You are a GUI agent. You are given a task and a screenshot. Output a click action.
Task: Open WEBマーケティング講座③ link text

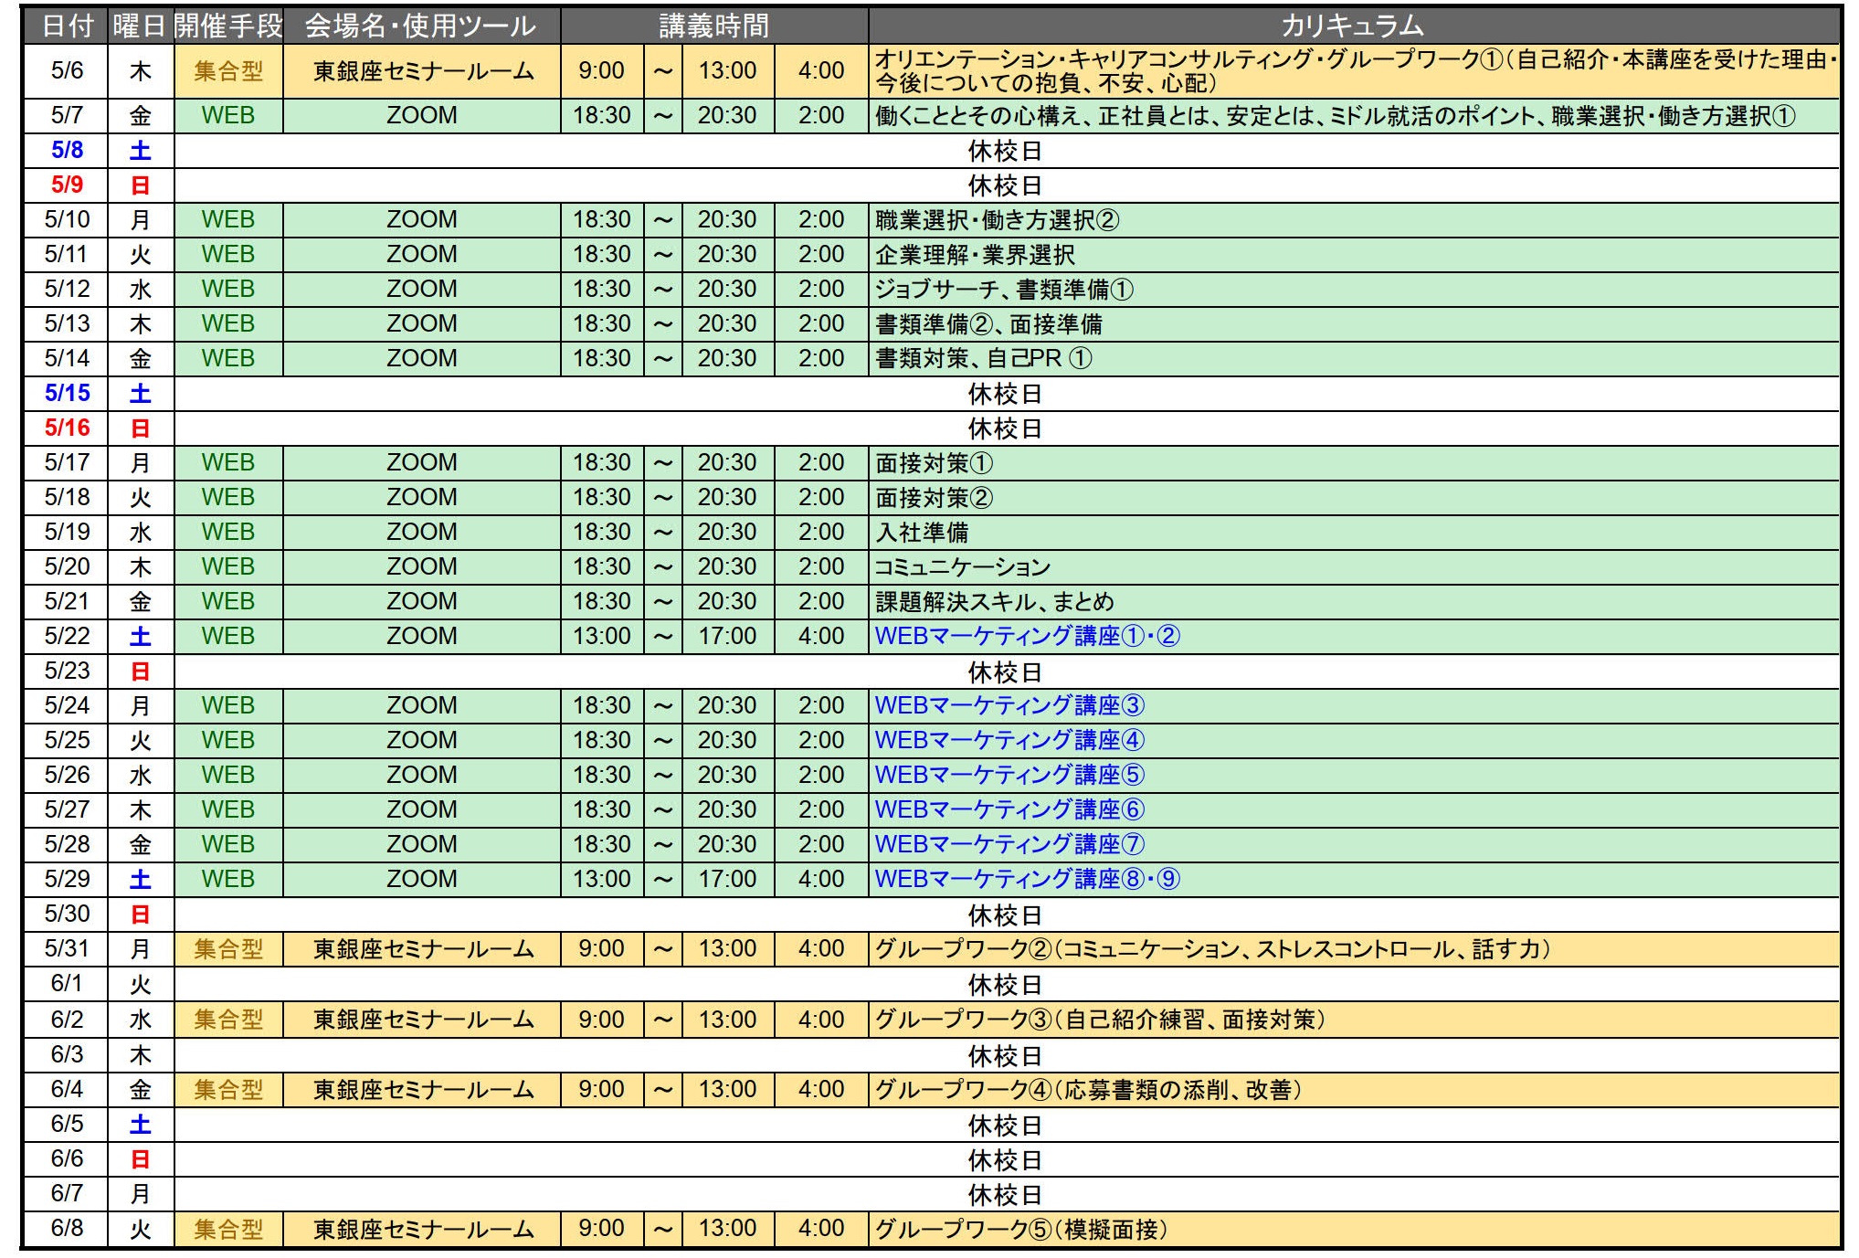(1009, 706)
